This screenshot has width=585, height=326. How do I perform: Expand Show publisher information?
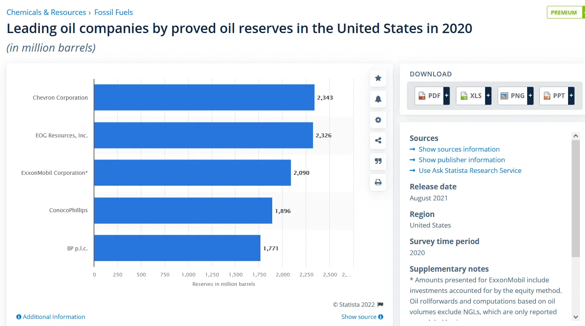click(x=461, y=160)
